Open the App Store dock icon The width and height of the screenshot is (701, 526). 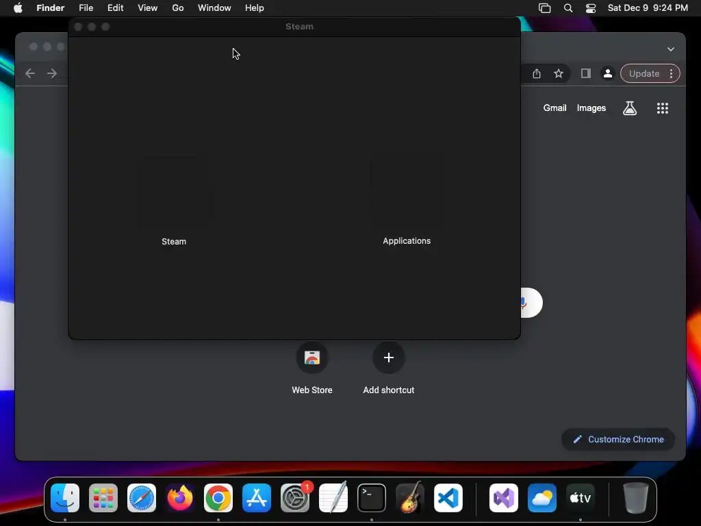[x=257, y=498]
